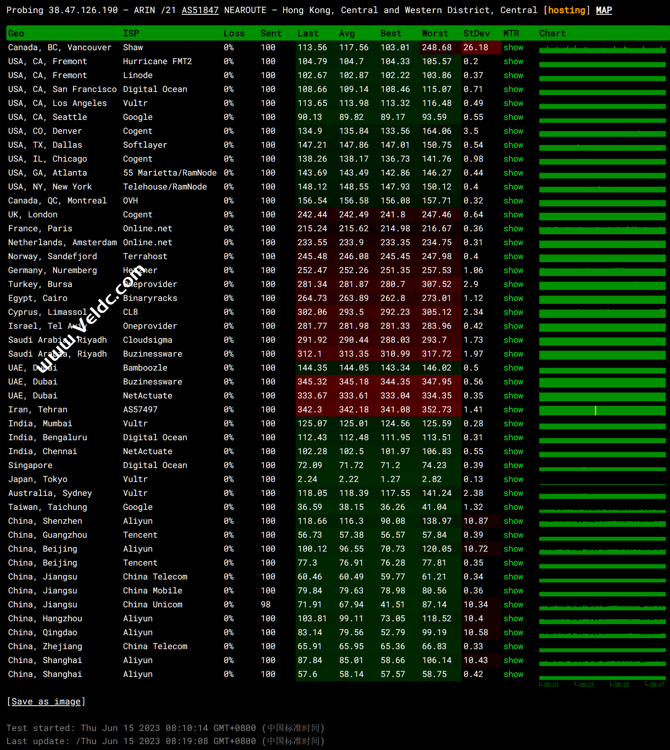Show MTR for New York Telehouse row
This screenshot has width=670, height=750.
(513, 187)
